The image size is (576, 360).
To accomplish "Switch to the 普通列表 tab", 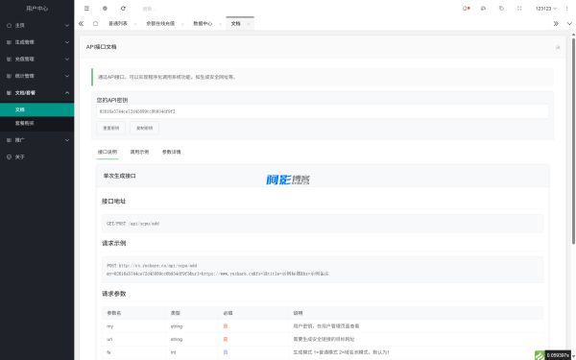I will (x=118, y=23).
